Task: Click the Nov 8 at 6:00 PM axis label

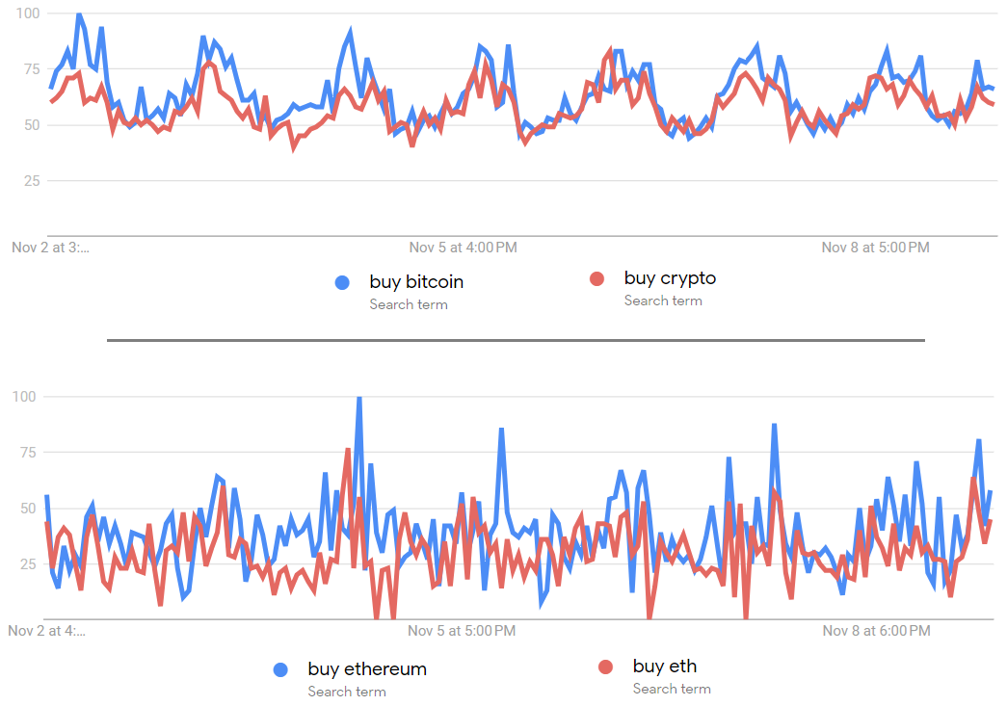Action: pos(876,632)
